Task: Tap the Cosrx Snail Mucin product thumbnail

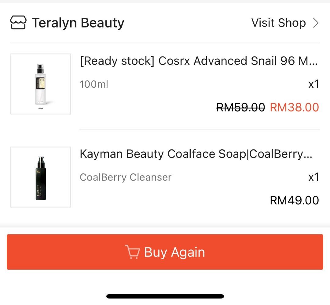Action: point(40,84)
